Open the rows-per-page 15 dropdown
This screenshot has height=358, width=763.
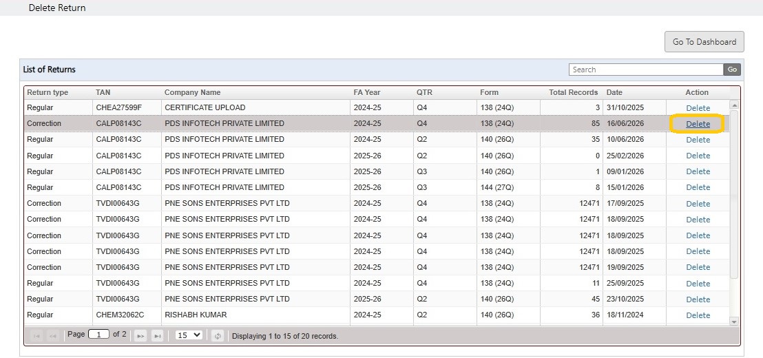[x=189, y=335]
